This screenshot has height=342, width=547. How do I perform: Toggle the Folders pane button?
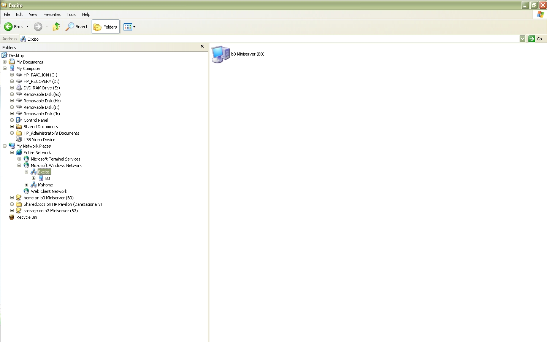tap(106, 27)
